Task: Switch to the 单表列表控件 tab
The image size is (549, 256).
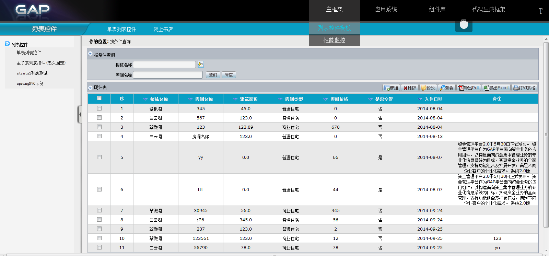Action: click(x=121, y=29)
